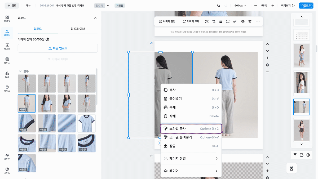The width and height of the screenshot is (318, 179).
Task: Click the 파일 업로드 button
Action: pyautogui.click(x=58, y=48)
